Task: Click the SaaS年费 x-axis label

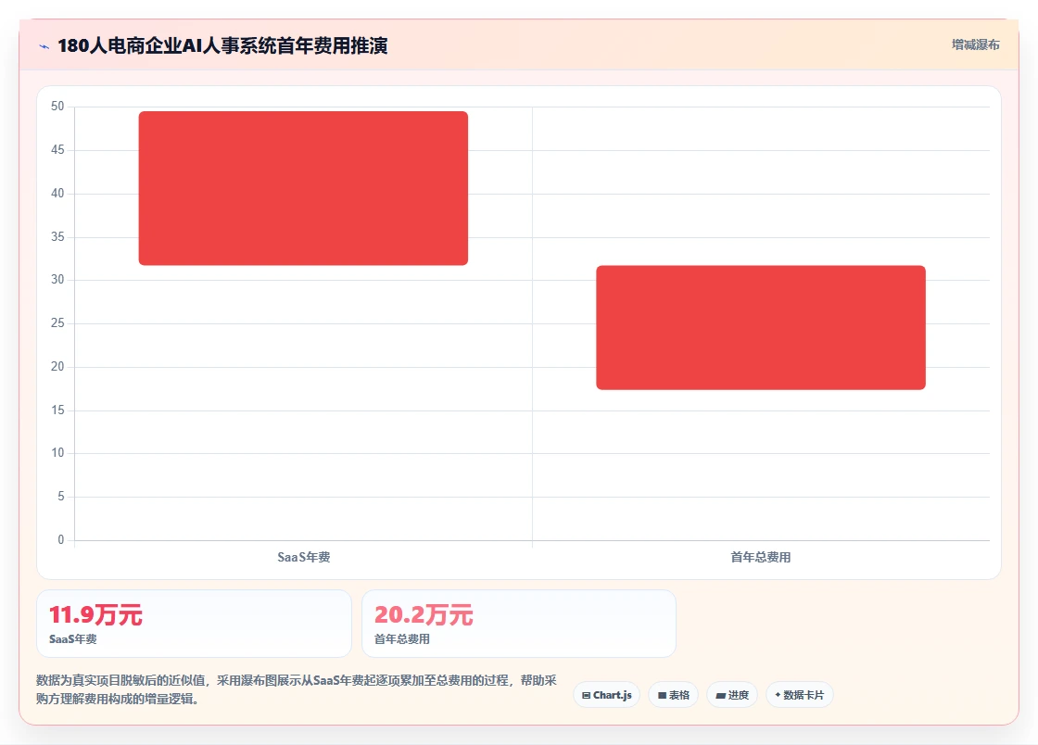Action: pyautogui.click(x=304, y=557)
